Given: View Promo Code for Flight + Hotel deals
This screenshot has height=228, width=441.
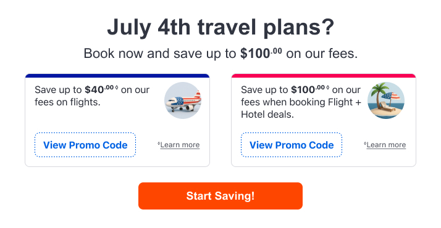Looking at the screenshot, I should [292, 145].
